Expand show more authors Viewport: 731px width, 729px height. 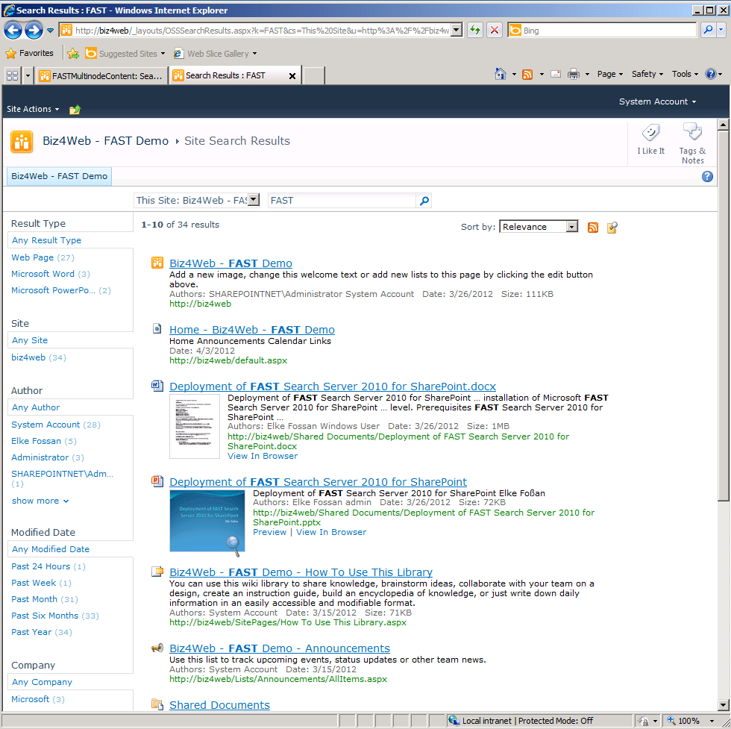40,501
